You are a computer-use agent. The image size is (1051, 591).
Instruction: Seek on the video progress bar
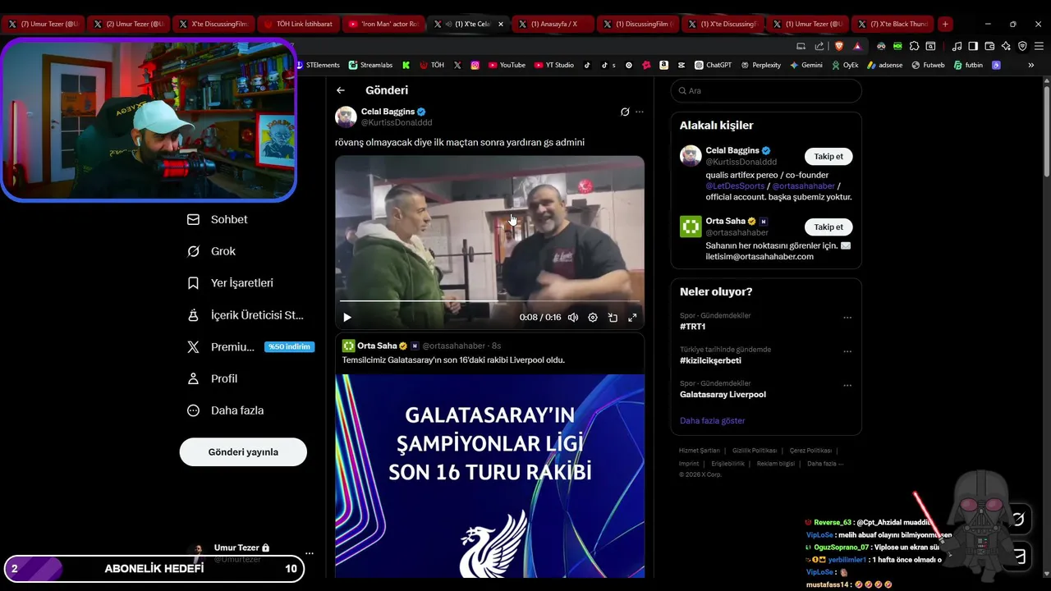489,301
